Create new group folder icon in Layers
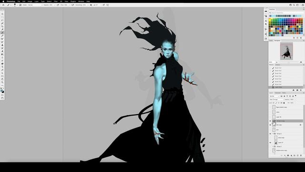Viewport: 305px width, 172px height. point(295,155)
